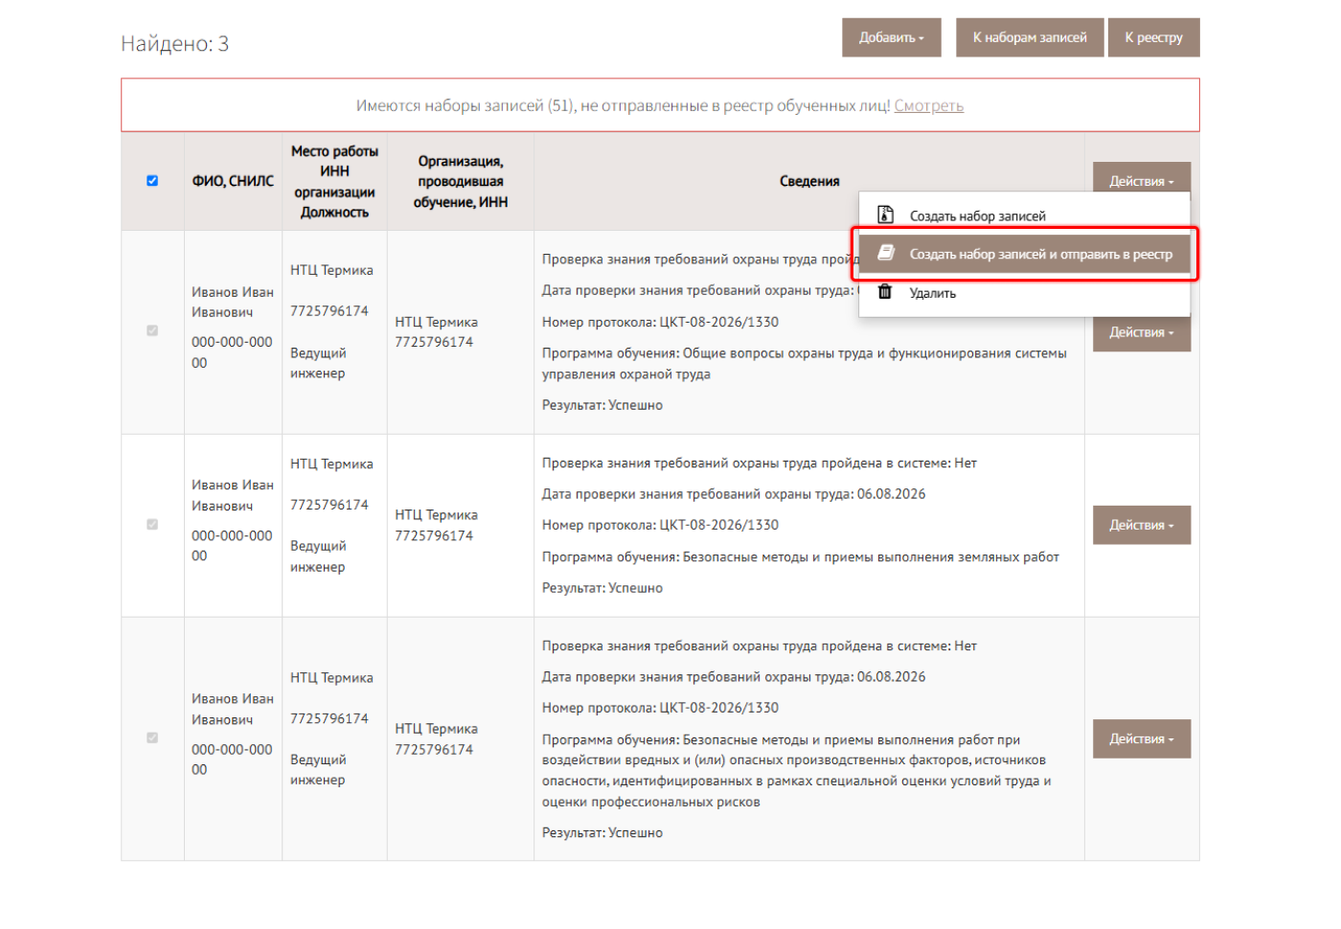Go to 'К наборам записей'
Screen dimensions: 1341x929
pos(1030,37)
